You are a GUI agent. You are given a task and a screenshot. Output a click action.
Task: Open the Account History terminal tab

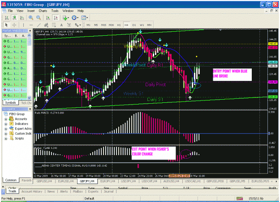coord(32,191)
